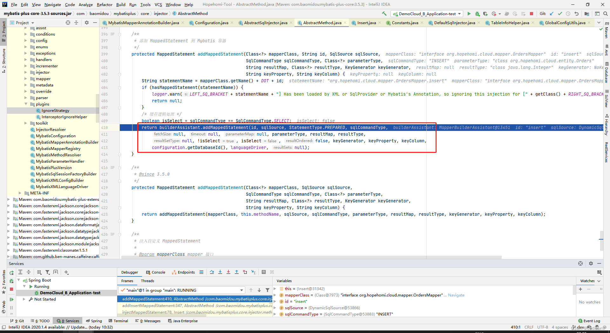
Task: Open Project view dropdown arrow
Action: 33,23
